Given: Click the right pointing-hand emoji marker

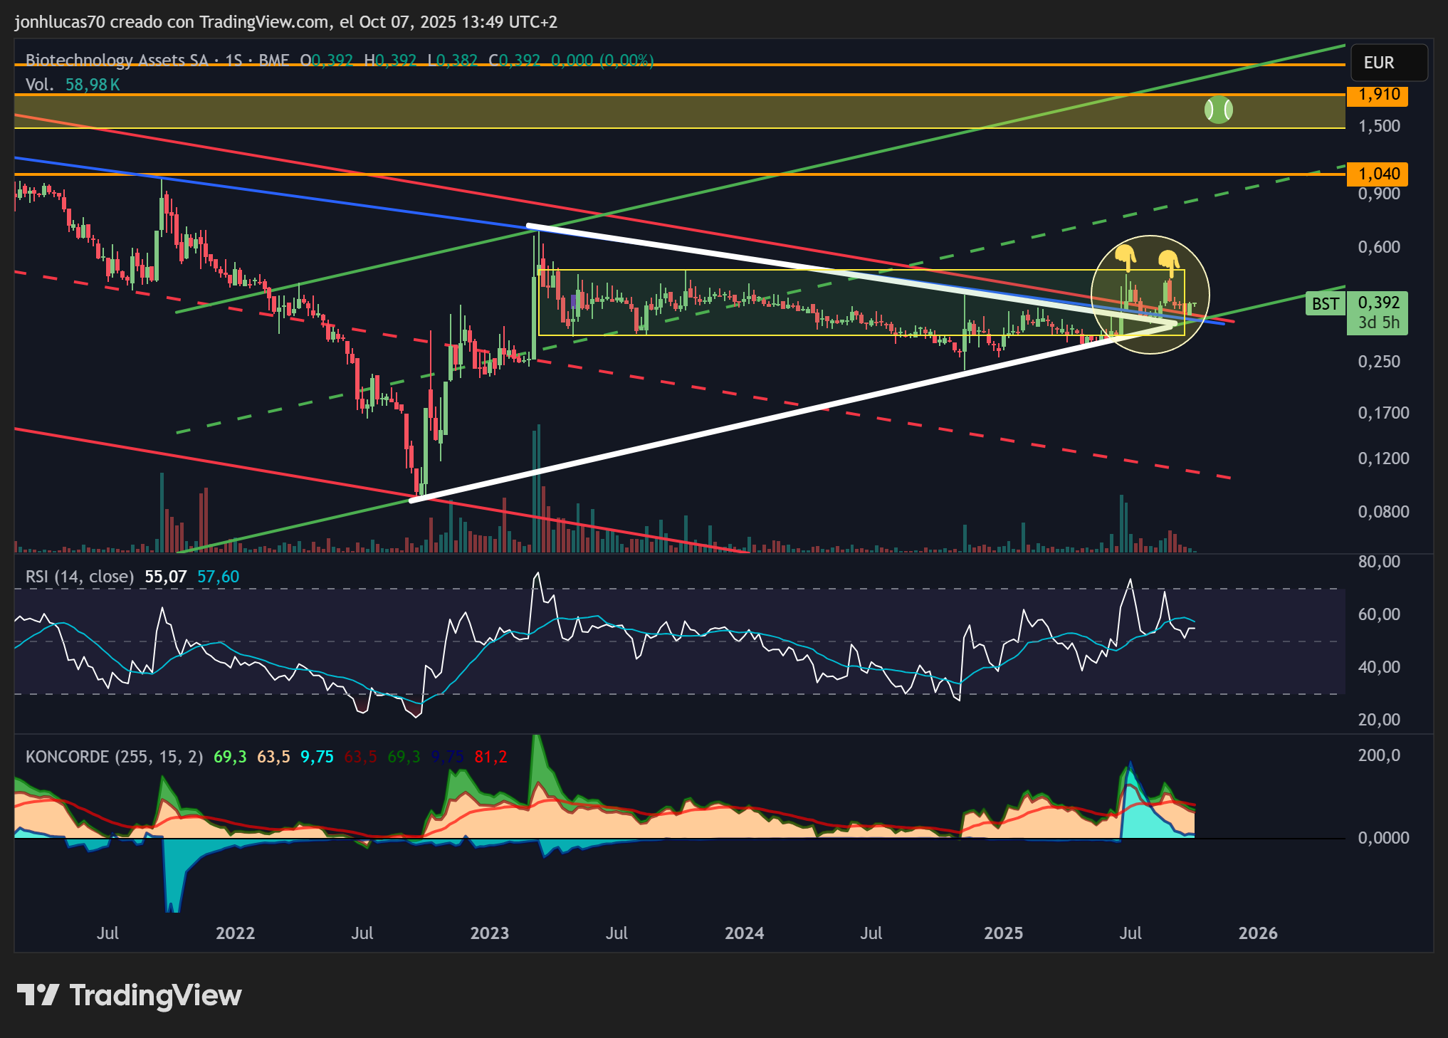Looking at the screenshot, I should click(1168, 261).
